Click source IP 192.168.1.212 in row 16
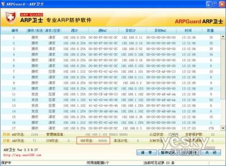The width and height of the screenshot is (226, 166). coord(75,123)
